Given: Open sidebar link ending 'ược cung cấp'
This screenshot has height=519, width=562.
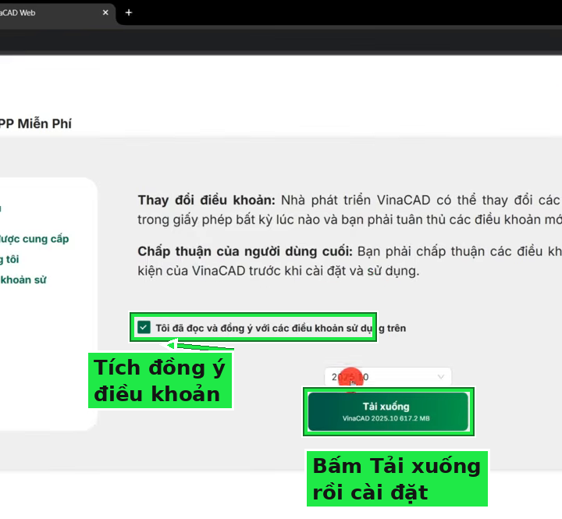Looking at the screenshot, I should 34,239.
